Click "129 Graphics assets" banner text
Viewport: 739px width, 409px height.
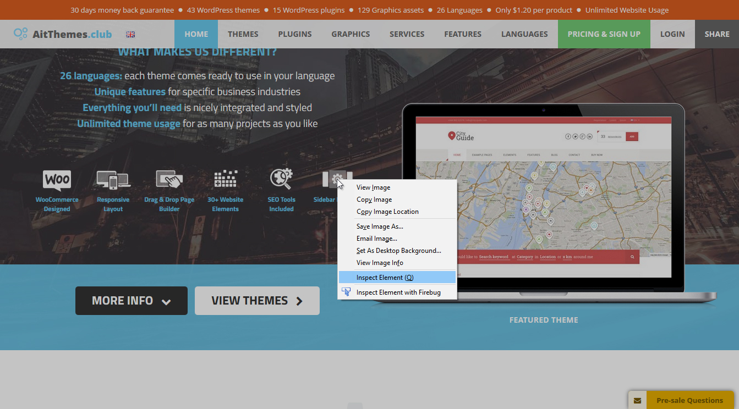point(391,10)
